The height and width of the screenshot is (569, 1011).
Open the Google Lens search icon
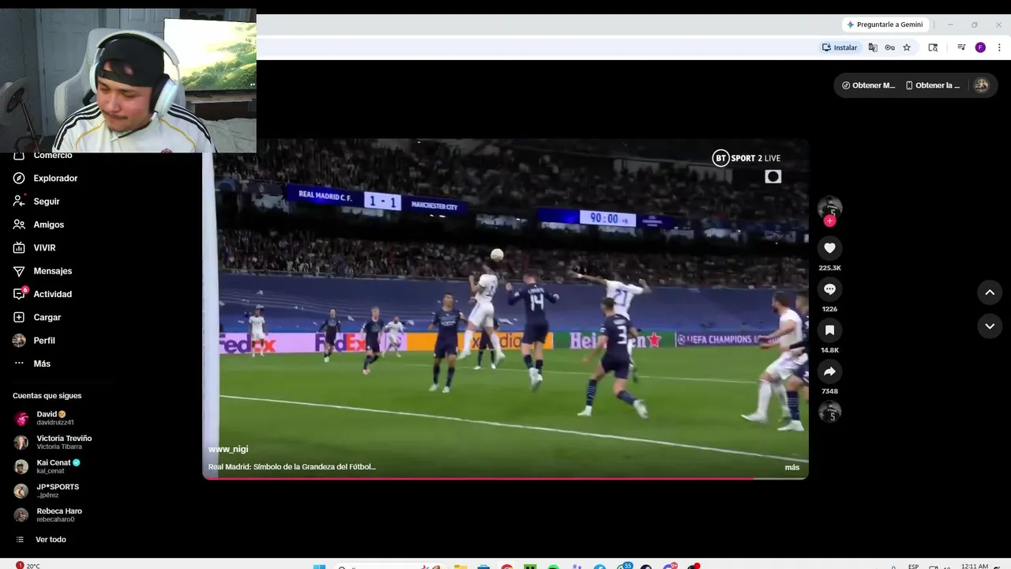[933, 47]
